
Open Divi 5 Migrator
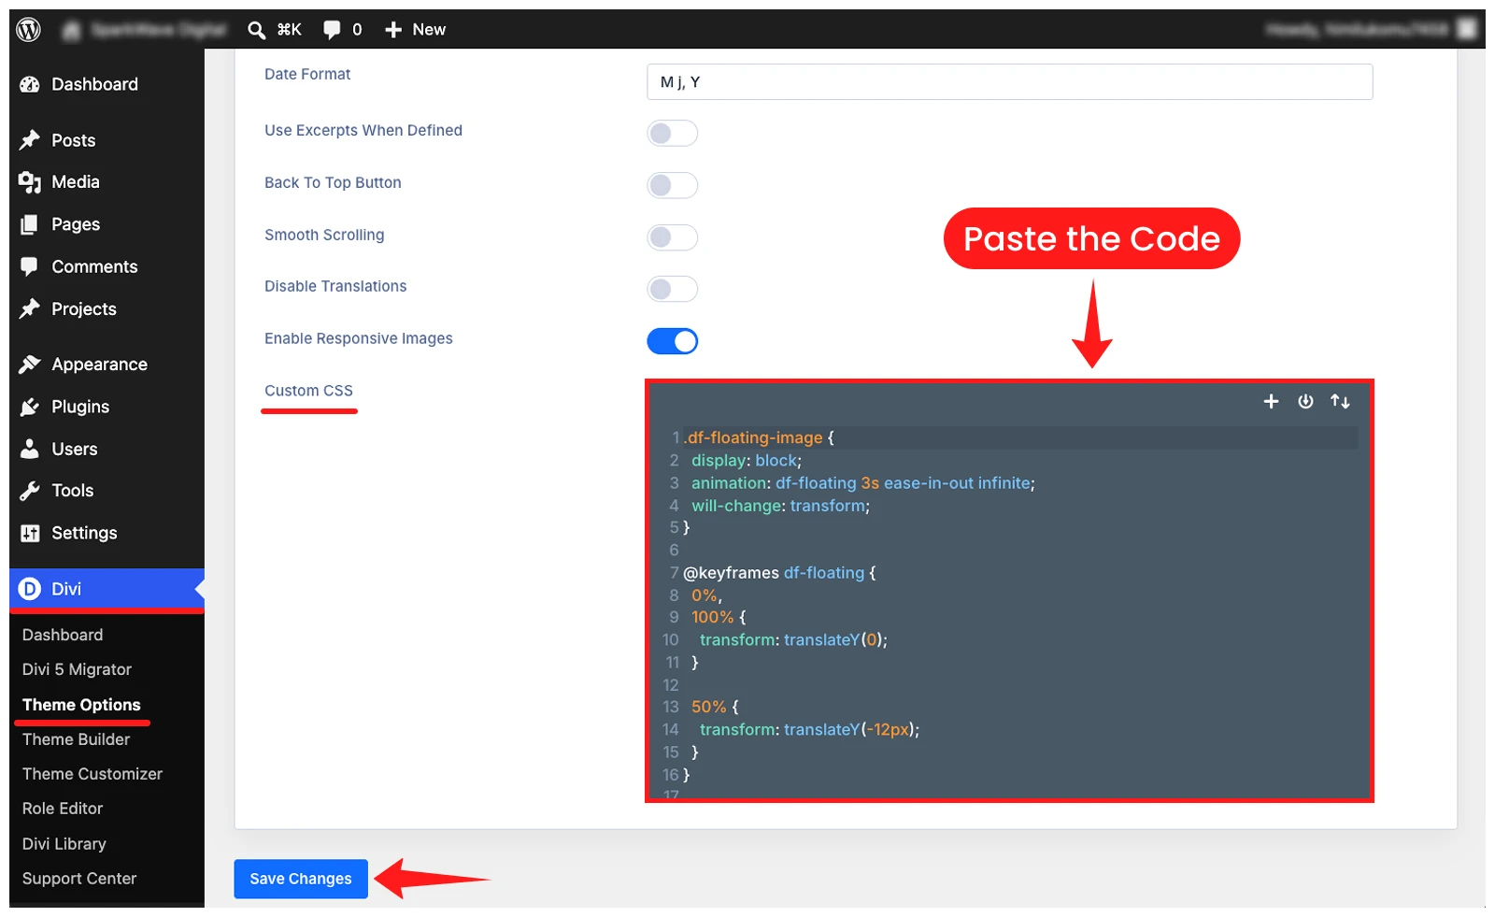click(x=77, y=669)
